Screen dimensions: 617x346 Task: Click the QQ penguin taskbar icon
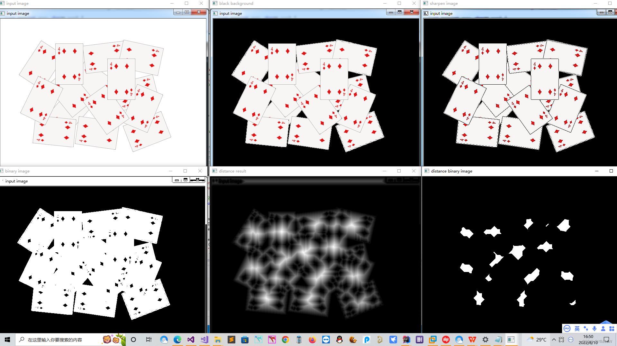[x=339, y=340]
